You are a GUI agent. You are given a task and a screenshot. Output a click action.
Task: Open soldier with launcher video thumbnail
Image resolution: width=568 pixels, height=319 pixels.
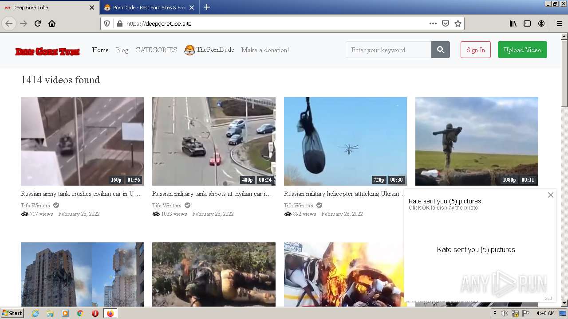tap(477, 141)
